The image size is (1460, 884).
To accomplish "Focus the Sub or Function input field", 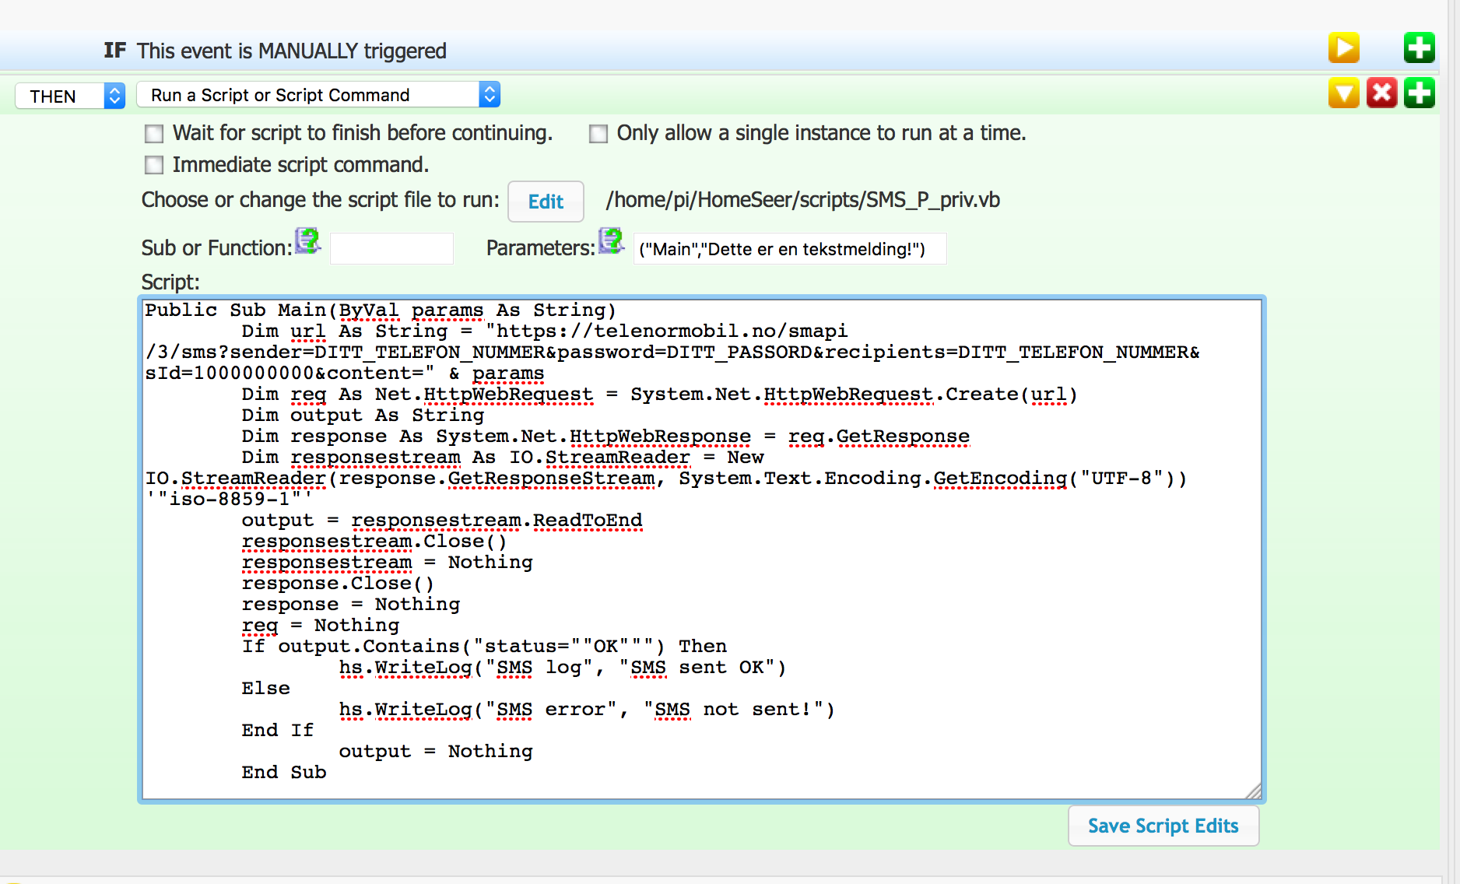I will (391, 248).
